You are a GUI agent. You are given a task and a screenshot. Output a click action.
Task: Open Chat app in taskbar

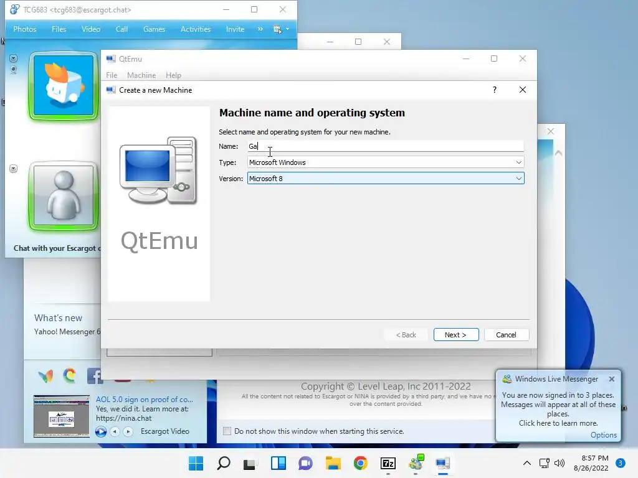[x=305, y=463]
